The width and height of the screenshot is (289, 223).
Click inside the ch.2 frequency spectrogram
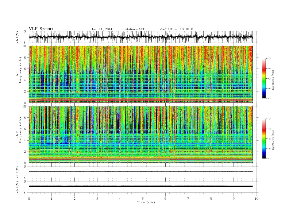point(140,135)
